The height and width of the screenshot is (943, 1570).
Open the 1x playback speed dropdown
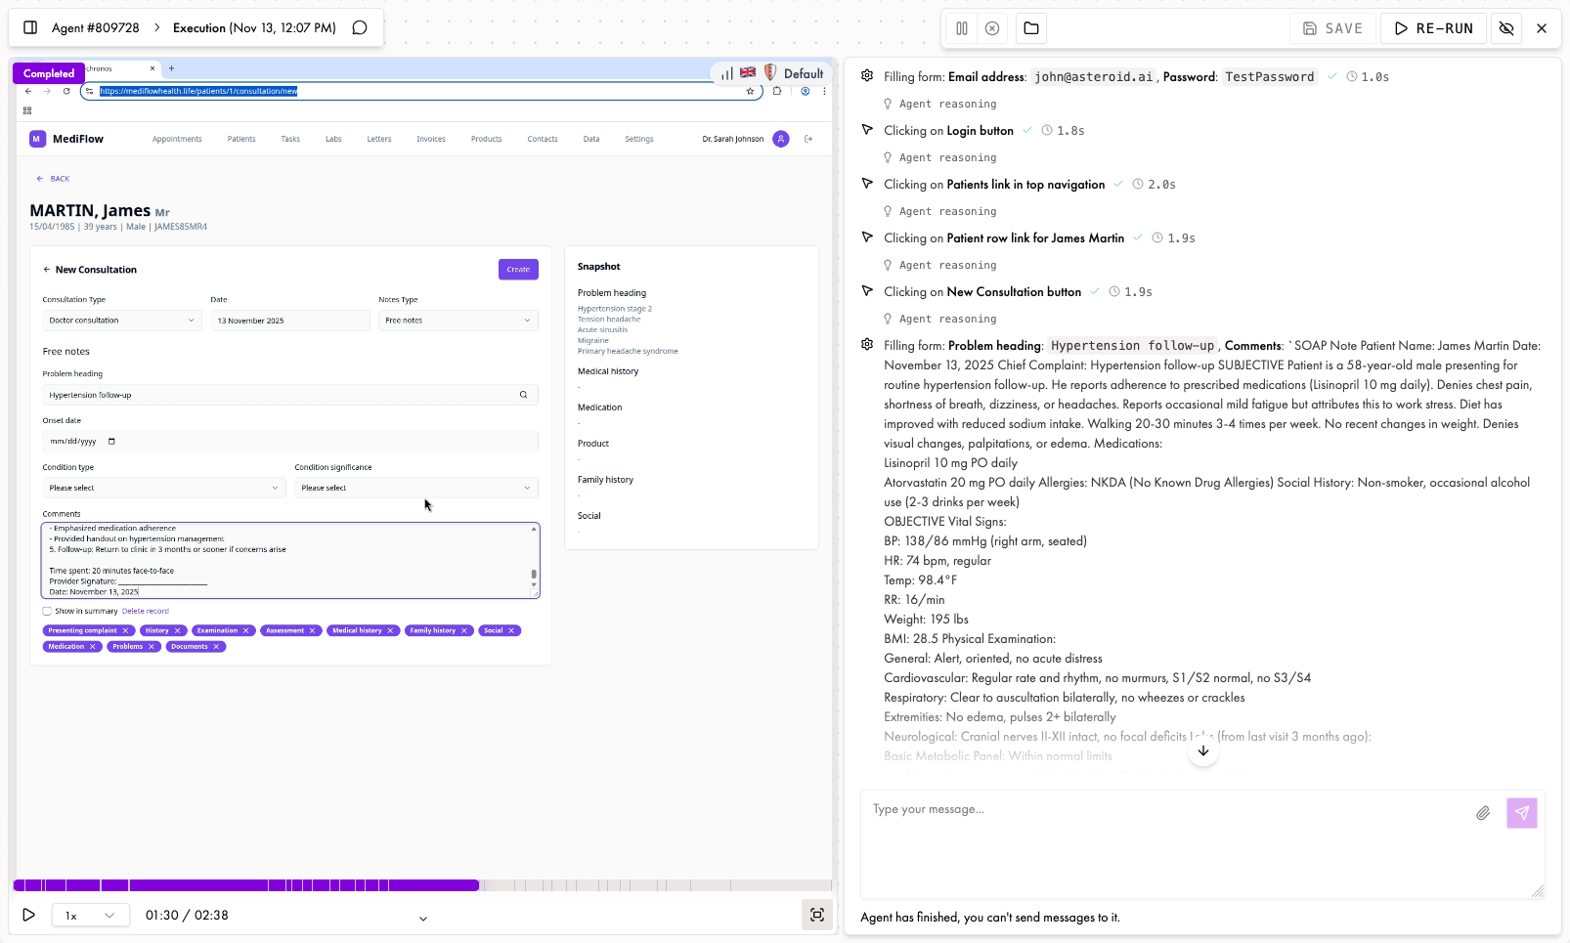[90, 916]
